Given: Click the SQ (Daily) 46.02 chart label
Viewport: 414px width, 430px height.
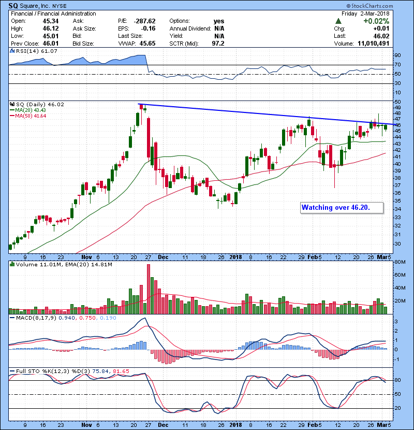Looking at the screenshot, I should coord(40,104).
